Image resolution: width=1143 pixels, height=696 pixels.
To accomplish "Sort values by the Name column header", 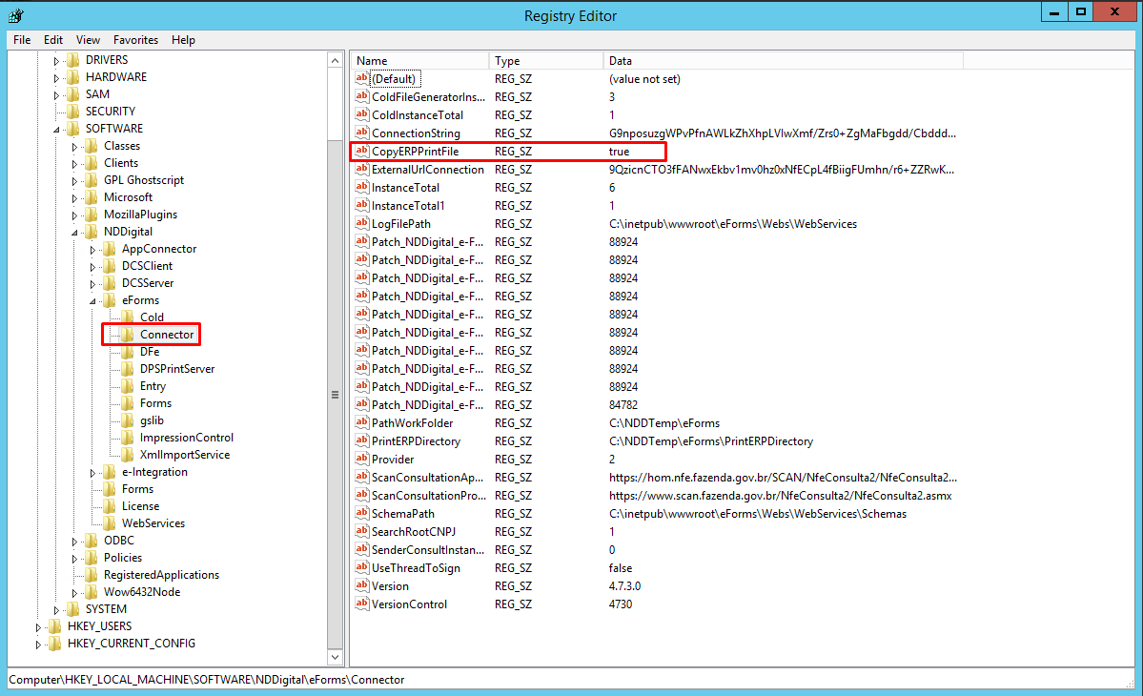I will 419,61.
